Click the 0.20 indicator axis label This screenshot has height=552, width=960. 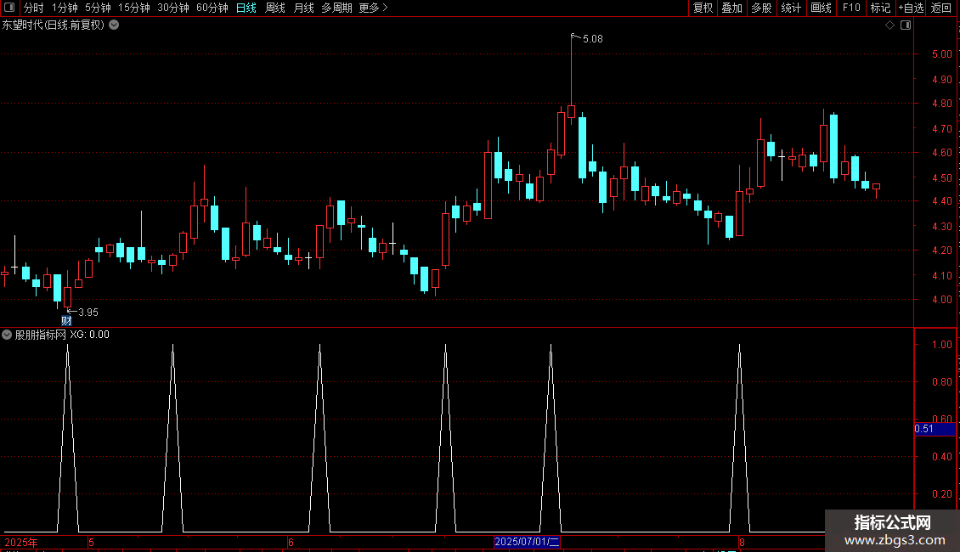[x=941, y=494]
